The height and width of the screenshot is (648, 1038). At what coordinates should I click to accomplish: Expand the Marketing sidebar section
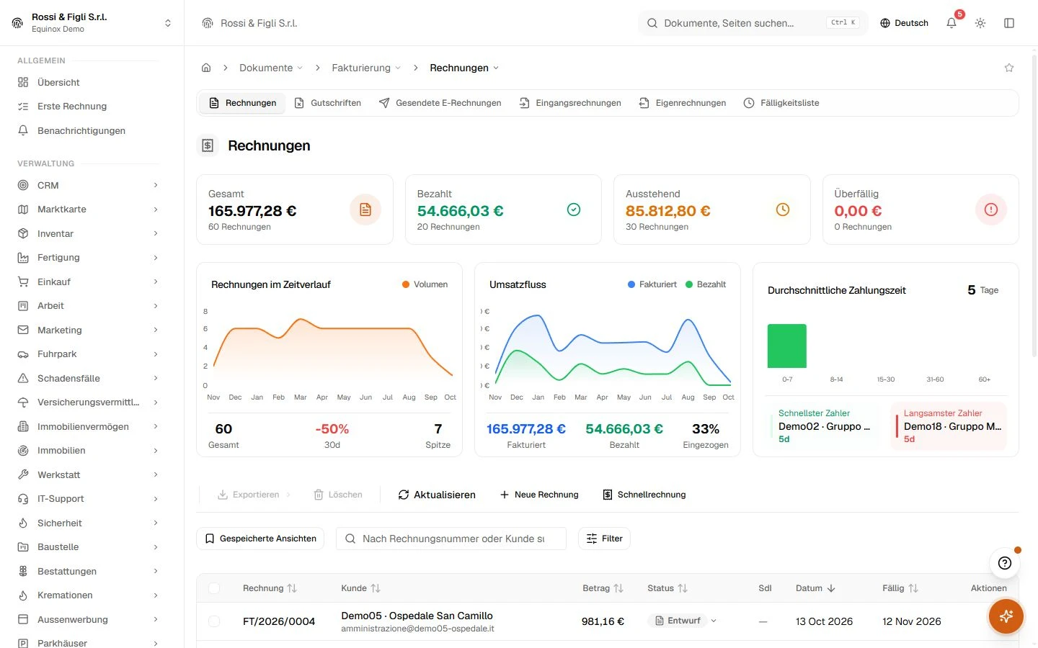(89, 330)
